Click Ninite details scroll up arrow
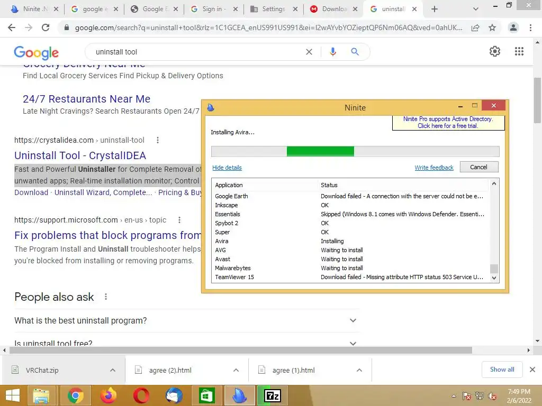Image resolution: width=542 pixels, height=406 pixels. tap(494, 183)
